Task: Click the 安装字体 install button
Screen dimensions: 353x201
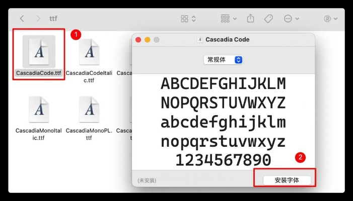Action: click(x=287, y=179)
